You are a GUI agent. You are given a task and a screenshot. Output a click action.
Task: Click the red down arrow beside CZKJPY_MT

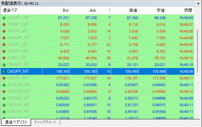pyautogui.click(x=4, y=45)
